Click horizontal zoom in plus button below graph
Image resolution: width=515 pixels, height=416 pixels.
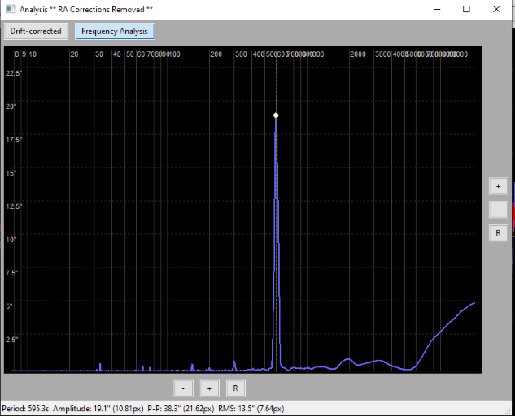(209, 388)
